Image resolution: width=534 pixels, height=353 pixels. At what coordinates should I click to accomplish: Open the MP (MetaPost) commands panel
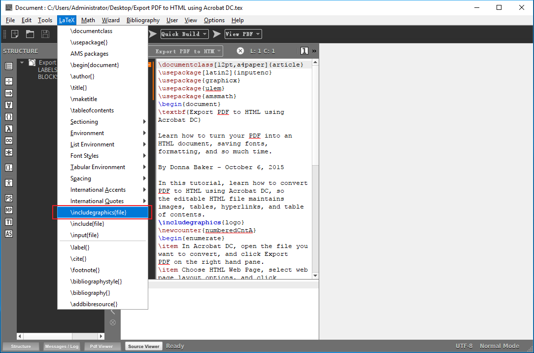coord(9,210)
